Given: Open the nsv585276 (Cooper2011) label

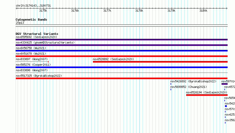Looking at the screenshot, I should pos(33,65).
